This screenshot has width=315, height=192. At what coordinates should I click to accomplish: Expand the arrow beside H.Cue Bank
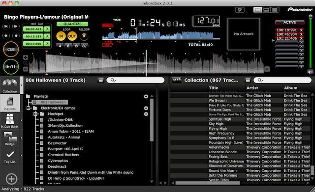pyautogui.click(x=21, y=120)
